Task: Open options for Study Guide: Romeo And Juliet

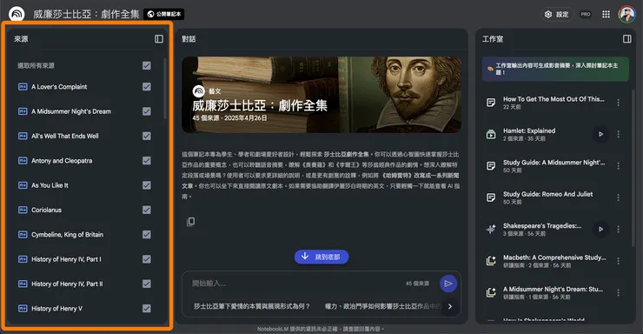Action: (618, 197)
